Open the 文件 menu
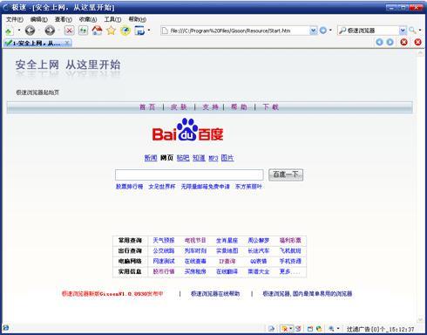427x335 pixels. point(15,19)
